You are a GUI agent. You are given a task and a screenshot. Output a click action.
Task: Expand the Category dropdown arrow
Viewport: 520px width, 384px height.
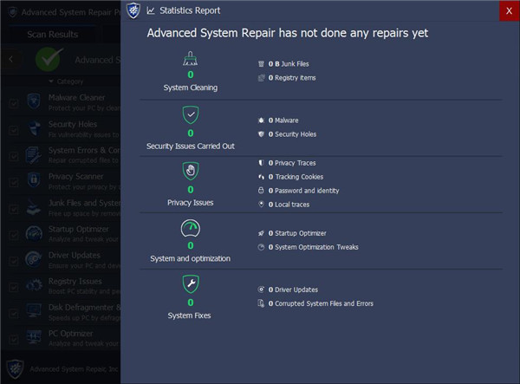[51, 81]
